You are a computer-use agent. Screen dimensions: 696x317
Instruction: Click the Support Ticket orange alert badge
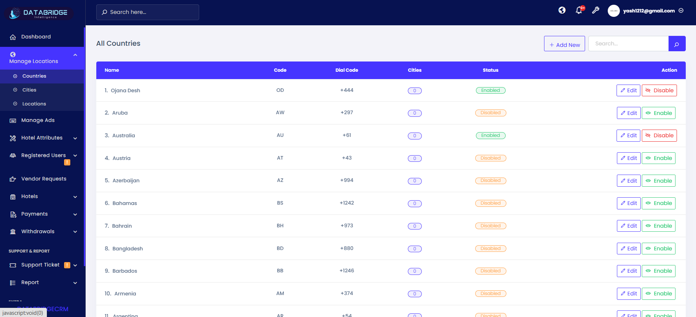67,265
